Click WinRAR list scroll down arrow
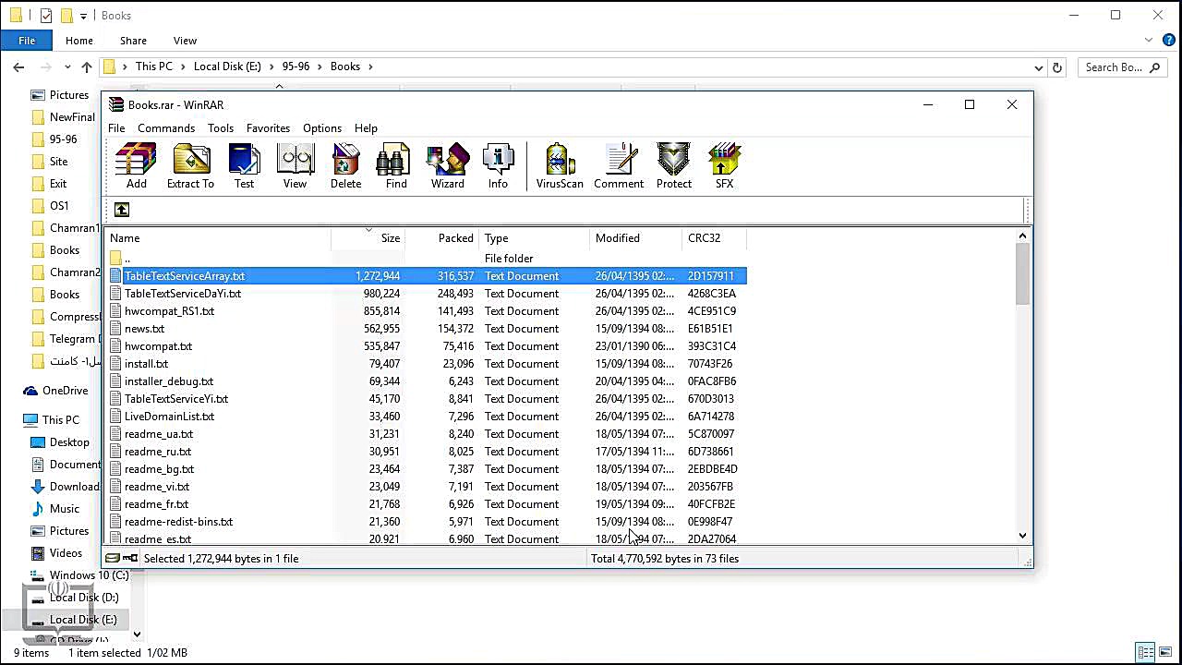 click(1022, 536)
